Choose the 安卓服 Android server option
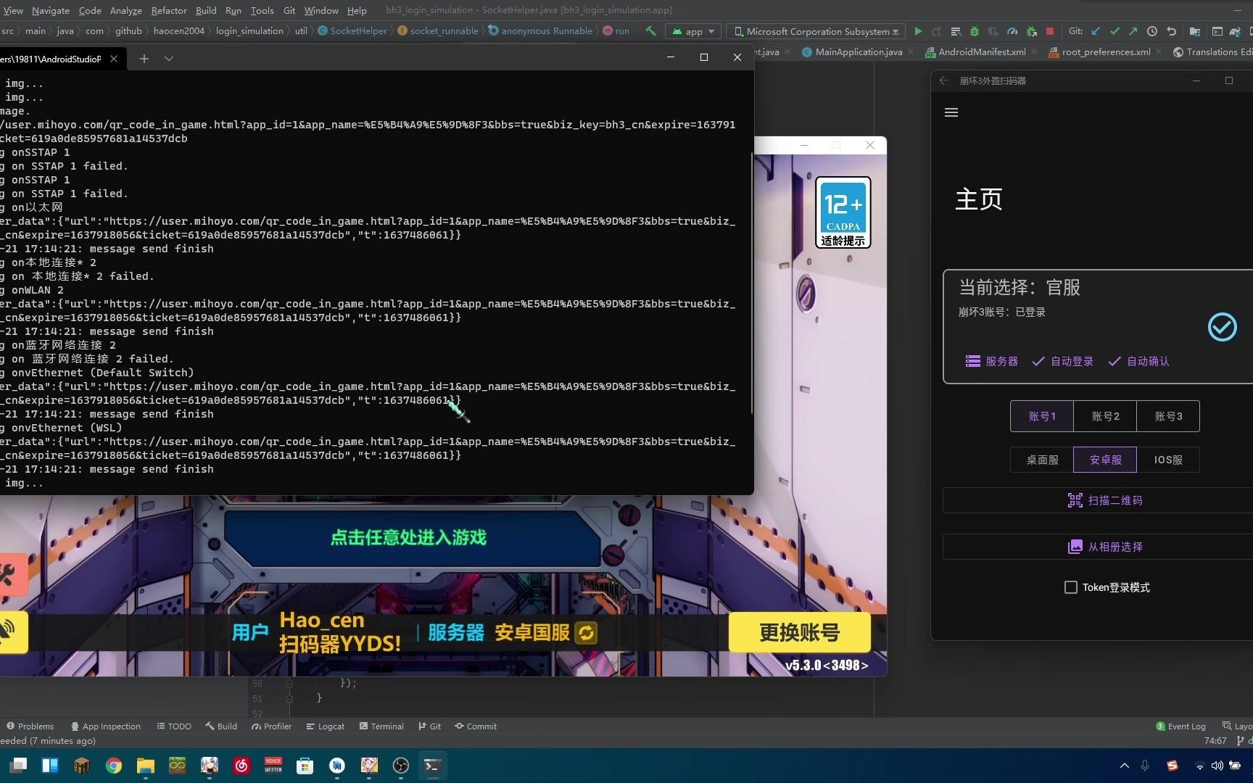 click(x=1105, y=460)
